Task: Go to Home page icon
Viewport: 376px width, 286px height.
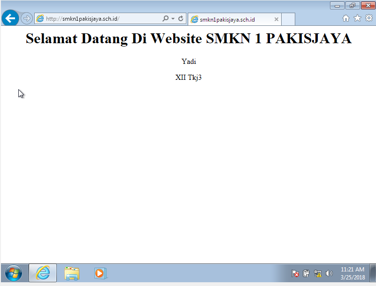Action: [346, 18]
